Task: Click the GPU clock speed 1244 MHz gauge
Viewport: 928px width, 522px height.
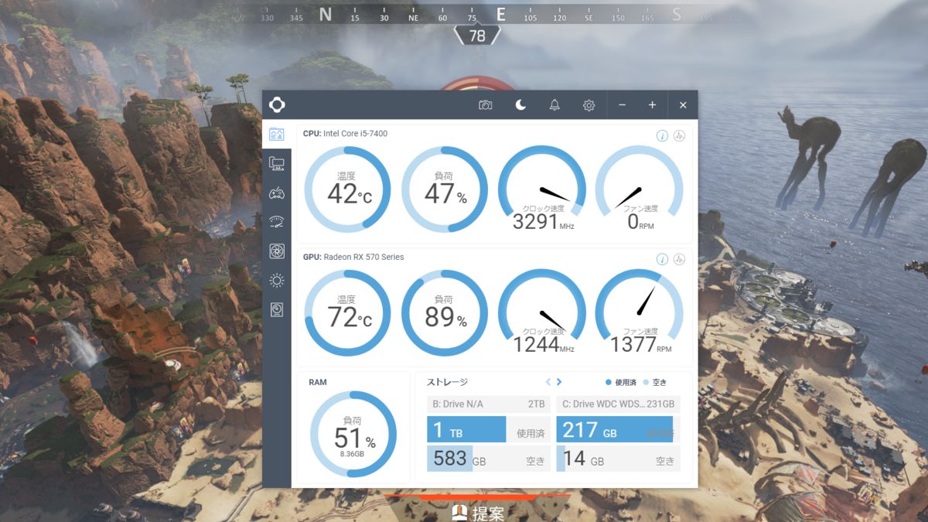Action: tap(542, 313)
